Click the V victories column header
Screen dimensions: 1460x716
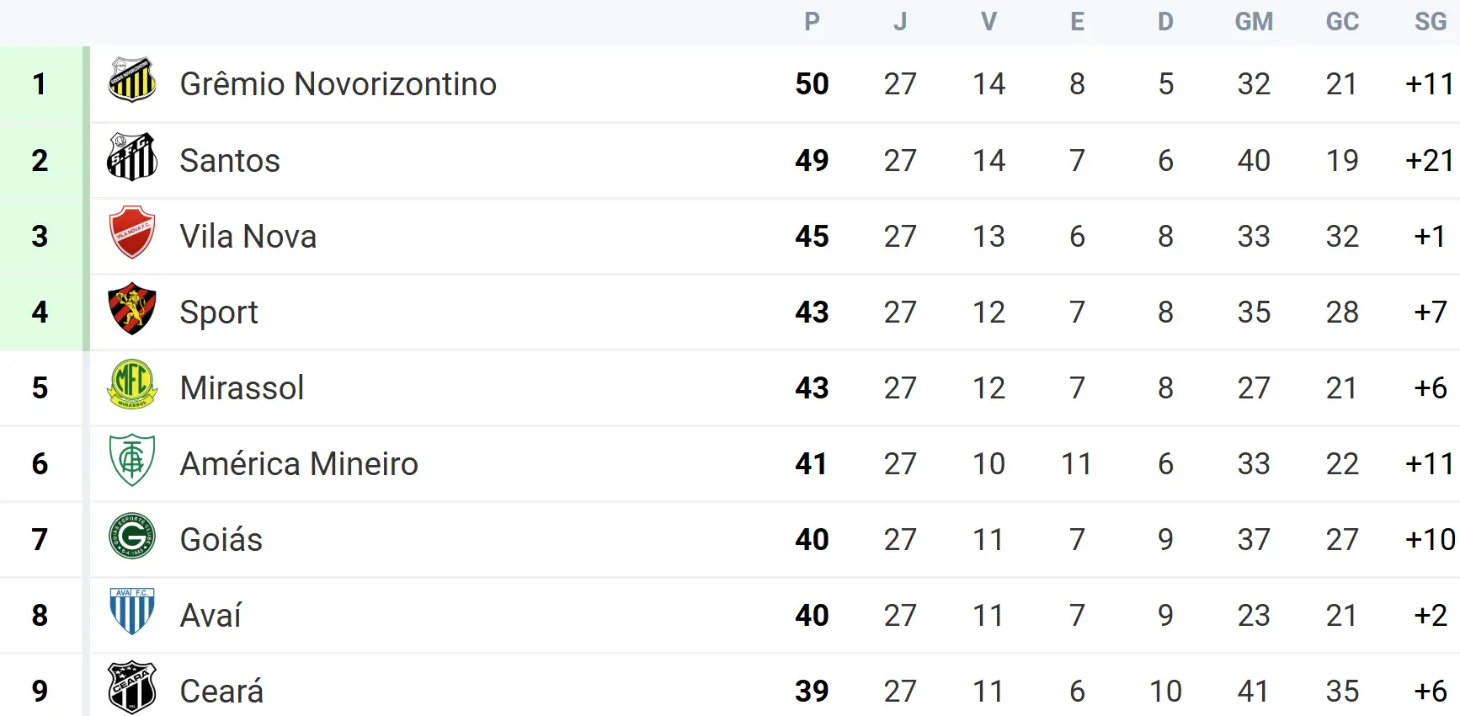(988, 22)
